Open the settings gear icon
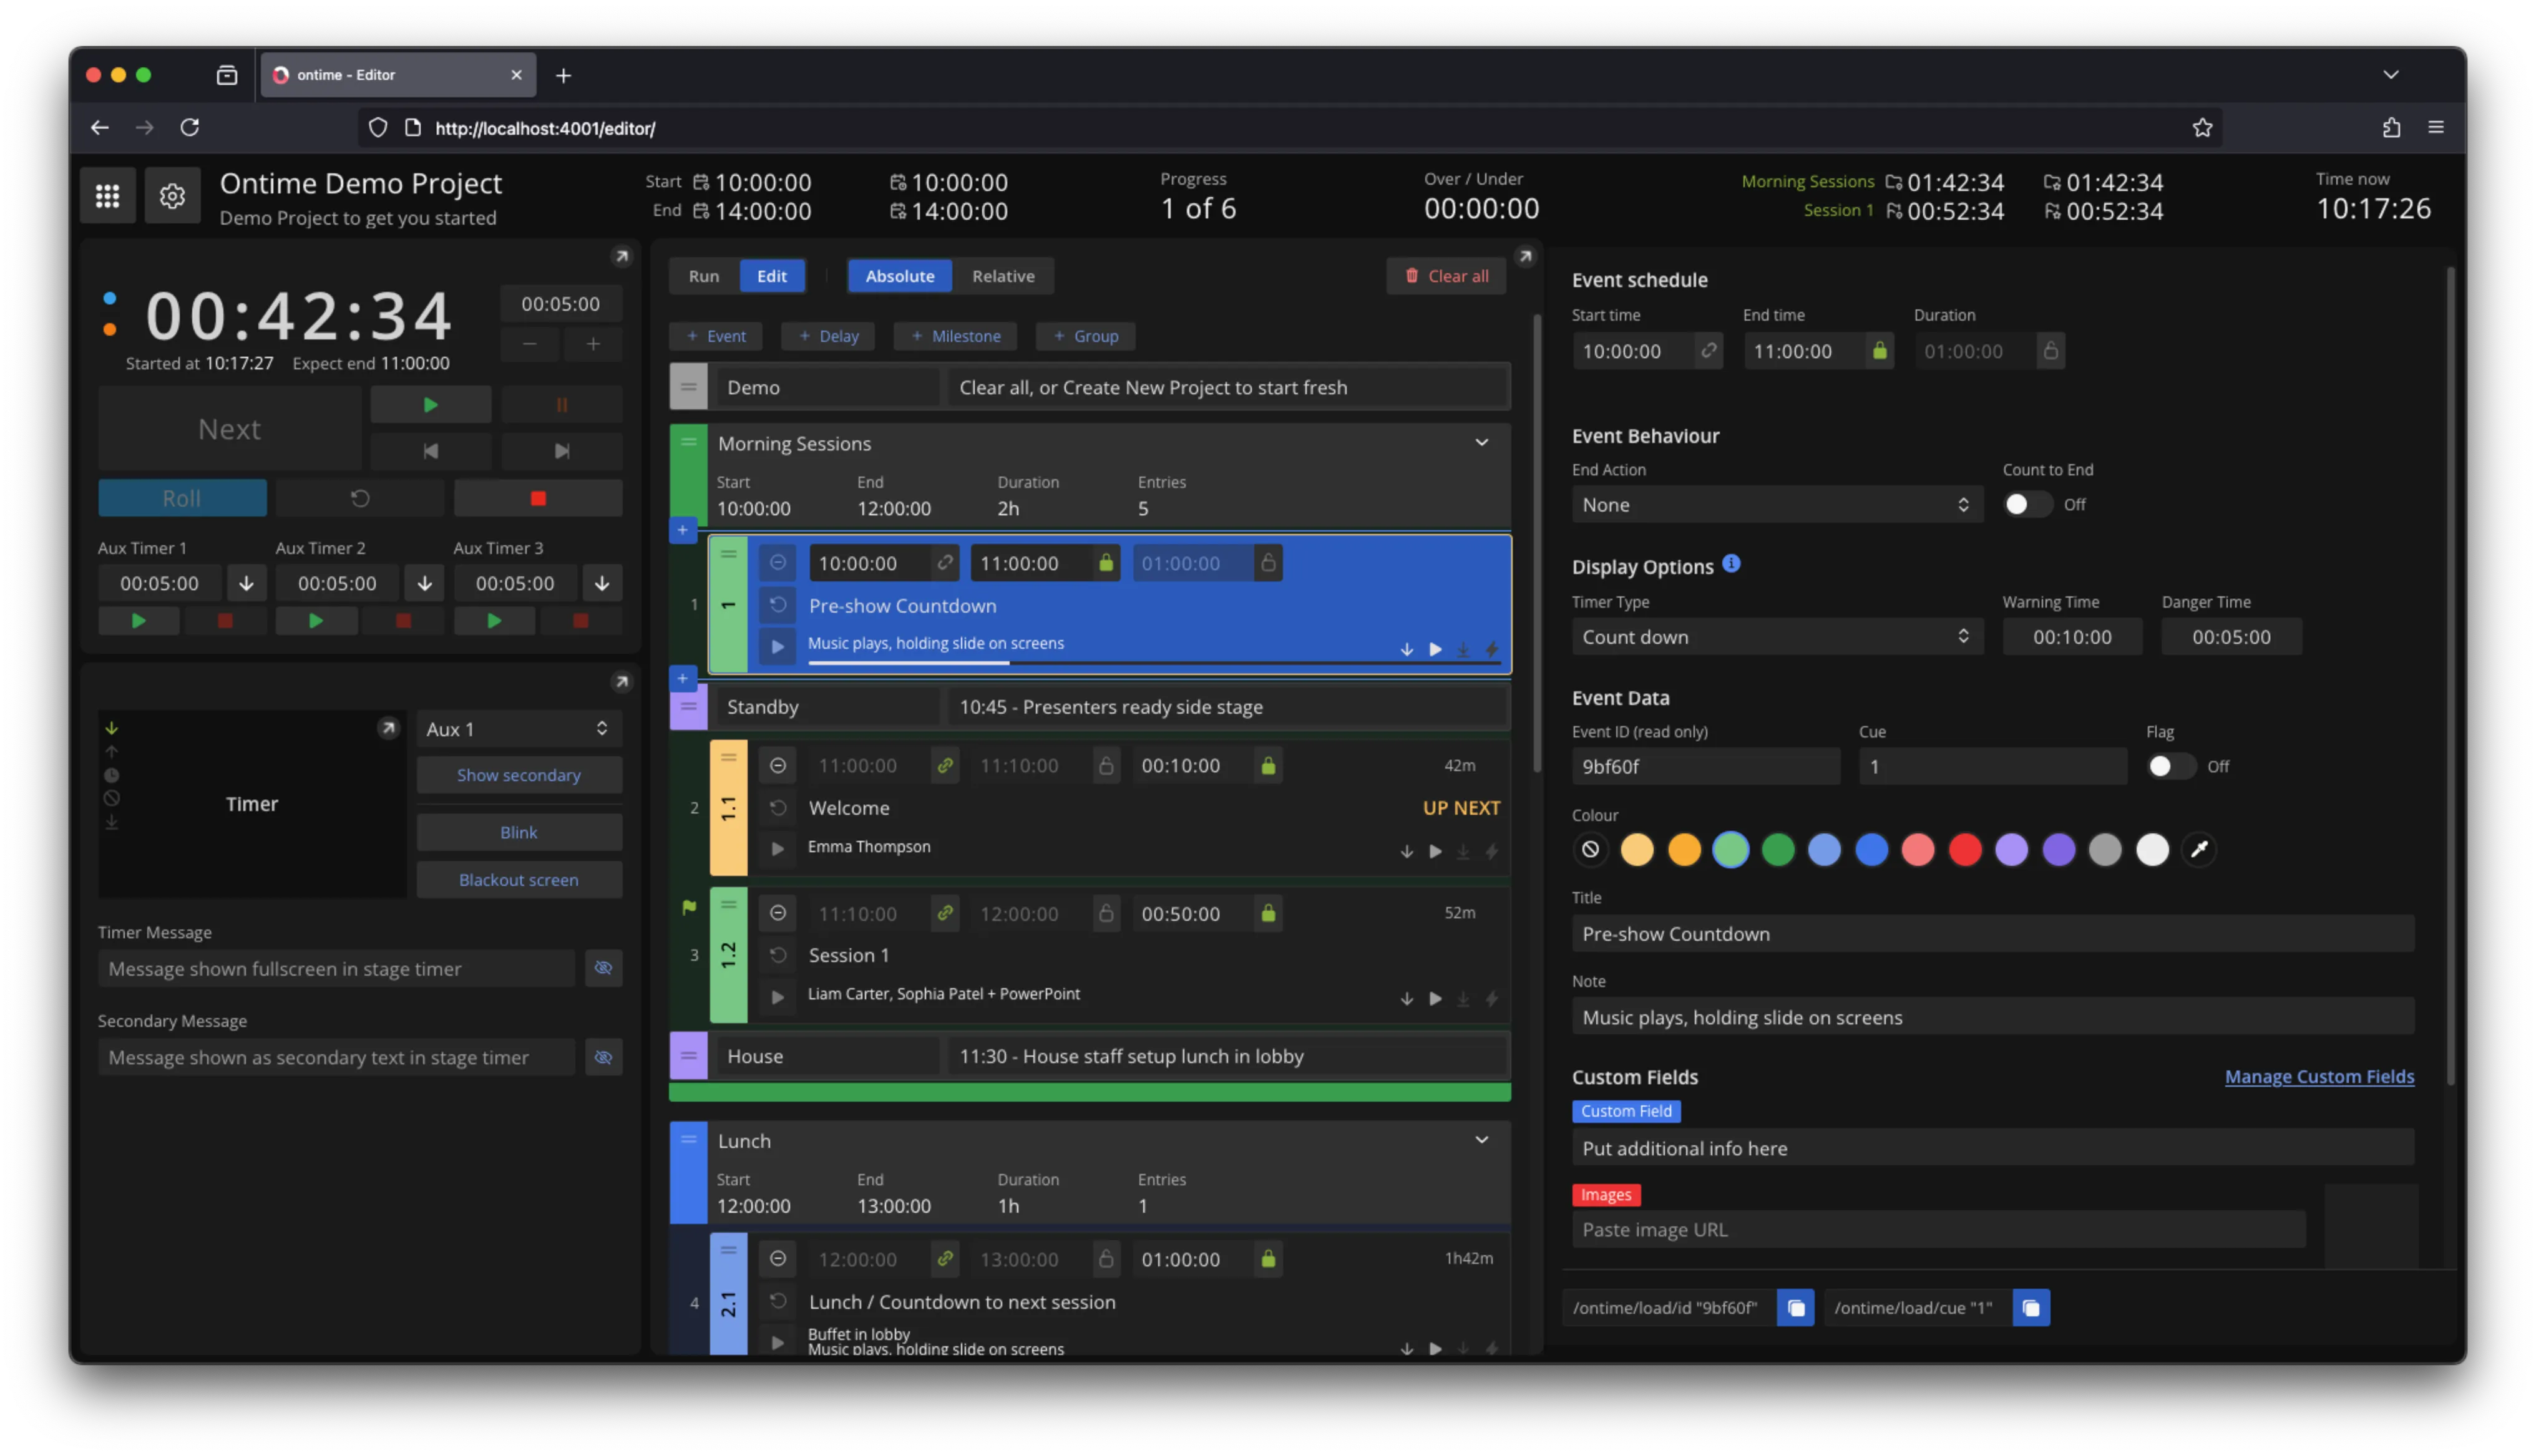Screen dimensions: 2536x1456 (172, 196)
